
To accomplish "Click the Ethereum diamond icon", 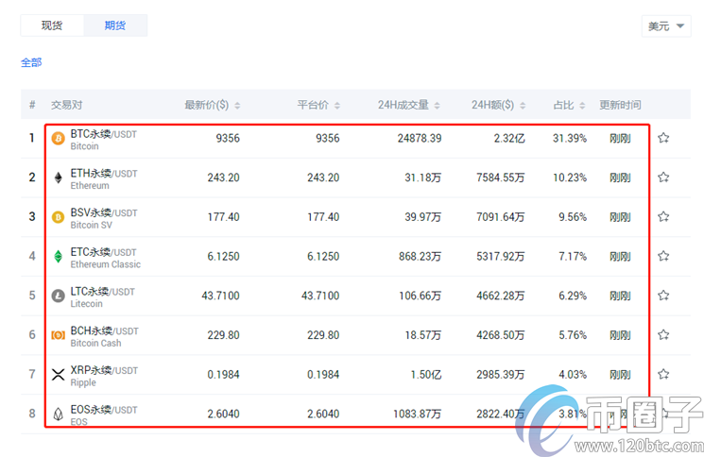I will pyautogui.click(x=58, y=178).
